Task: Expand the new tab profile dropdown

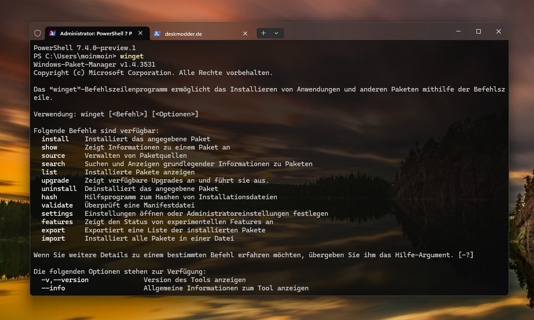Action: pyautogui.click(x=277, y=33)
